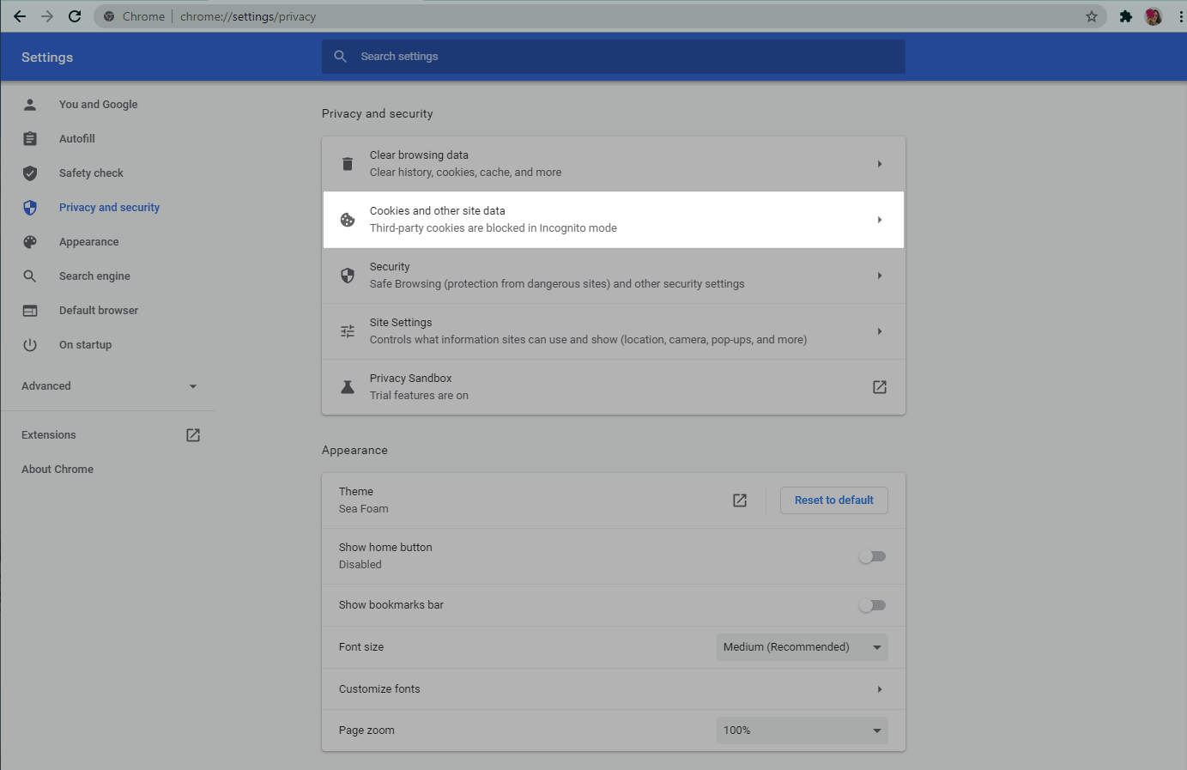Click the Reset to default button

(x=833, y=500)
